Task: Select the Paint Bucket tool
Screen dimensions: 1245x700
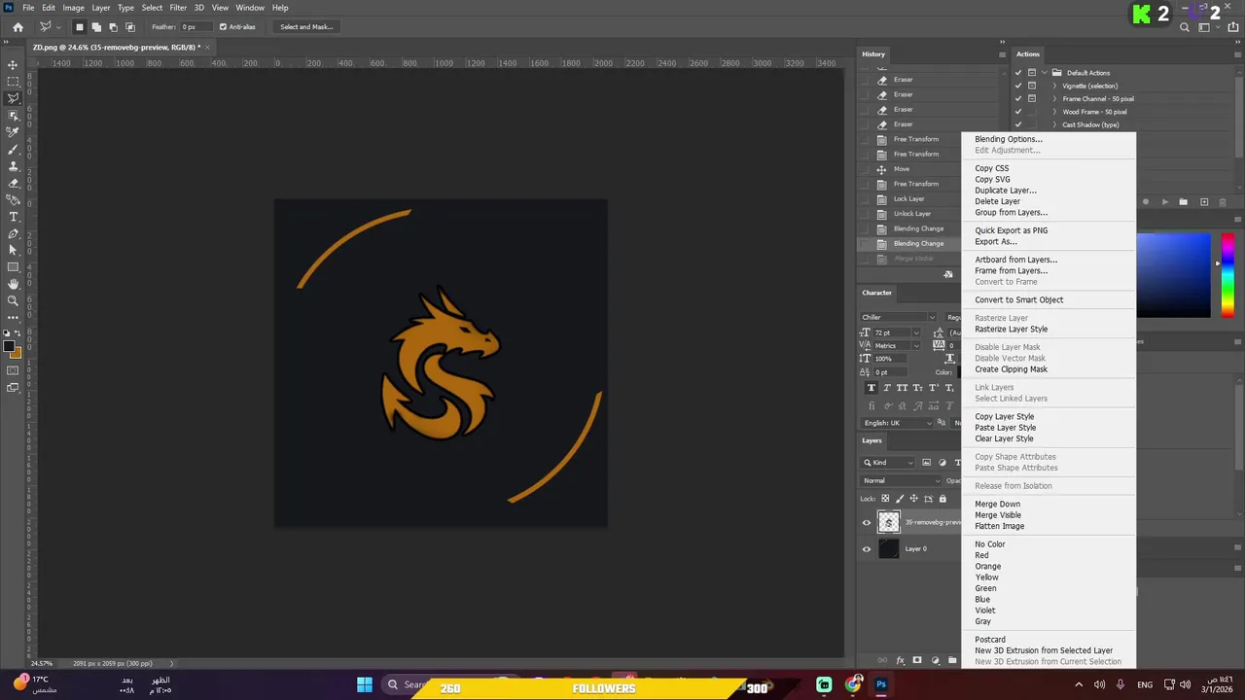Action: pos(13,199)
